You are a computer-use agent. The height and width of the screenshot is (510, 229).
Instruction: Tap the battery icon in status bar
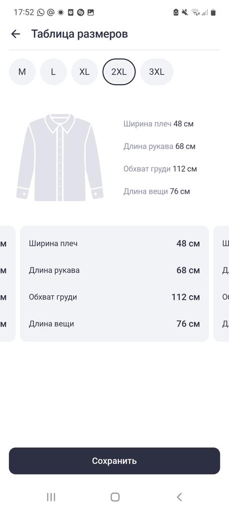[x=214, y=12]
